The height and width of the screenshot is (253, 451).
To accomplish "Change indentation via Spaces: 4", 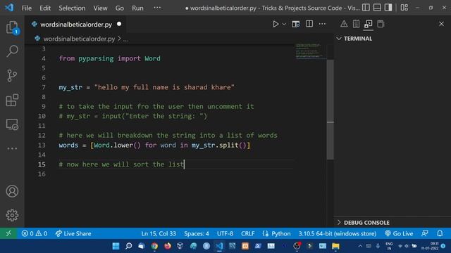I will click(197, 233).
